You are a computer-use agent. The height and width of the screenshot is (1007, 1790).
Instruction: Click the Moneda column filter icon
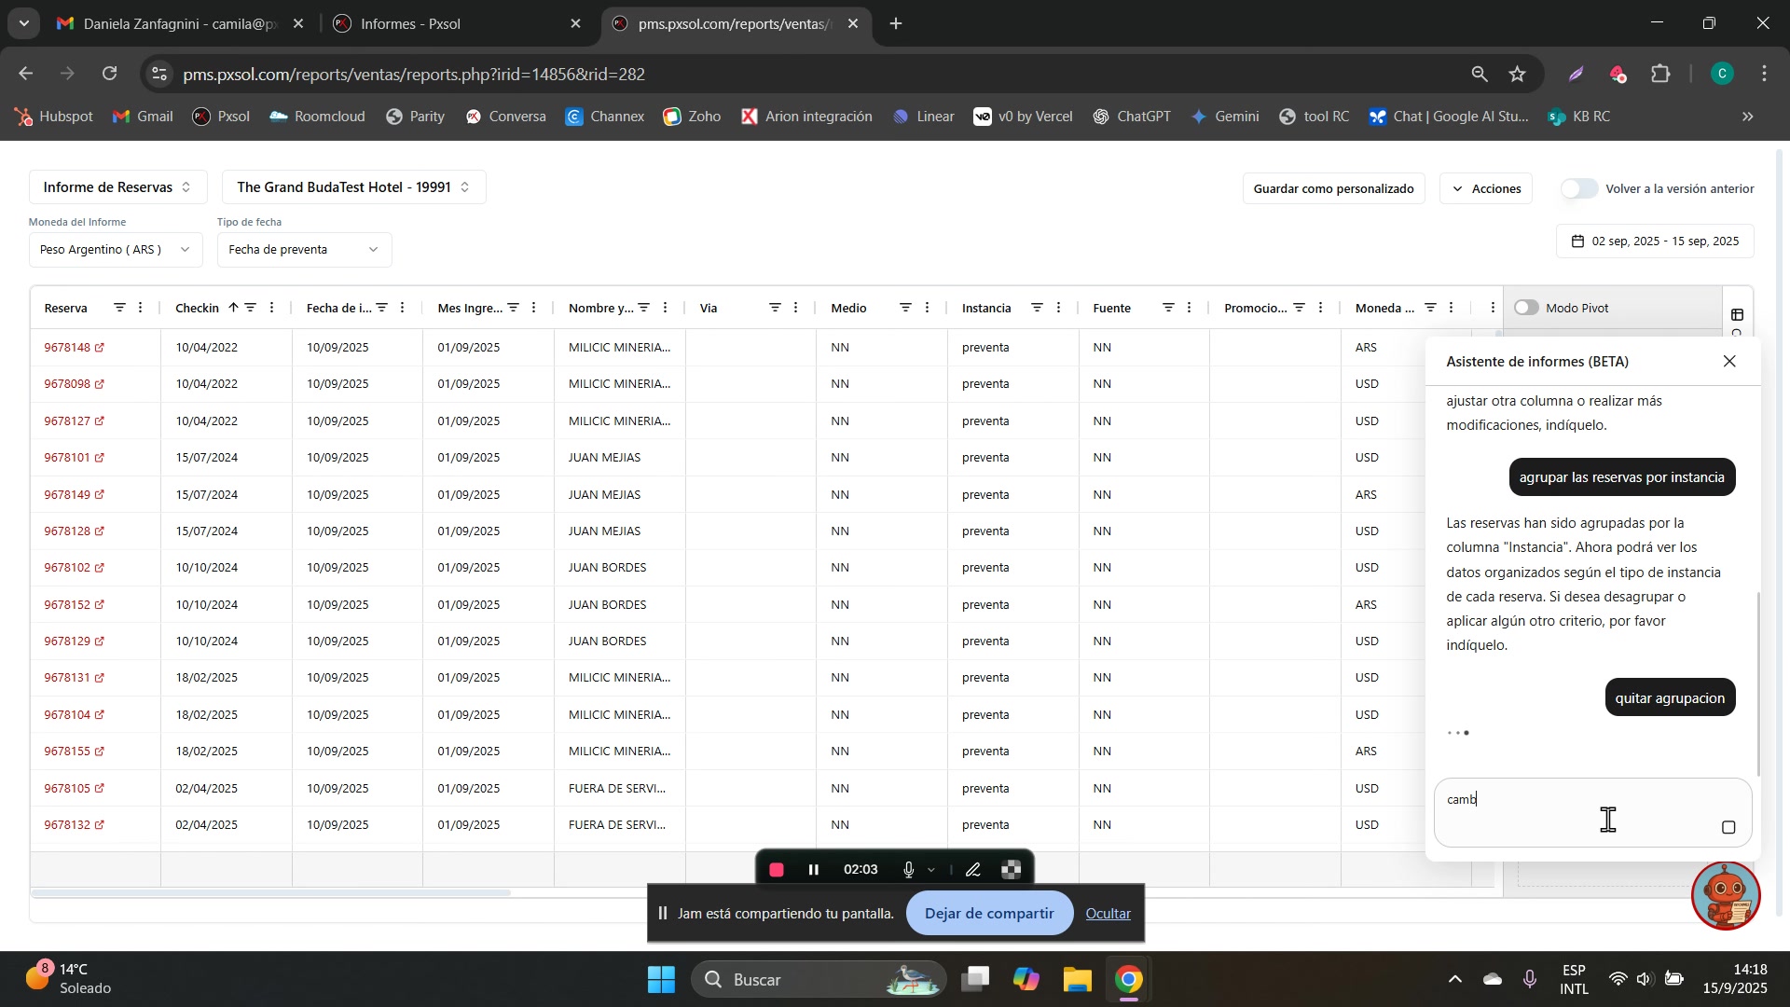tap(1430, 308)
